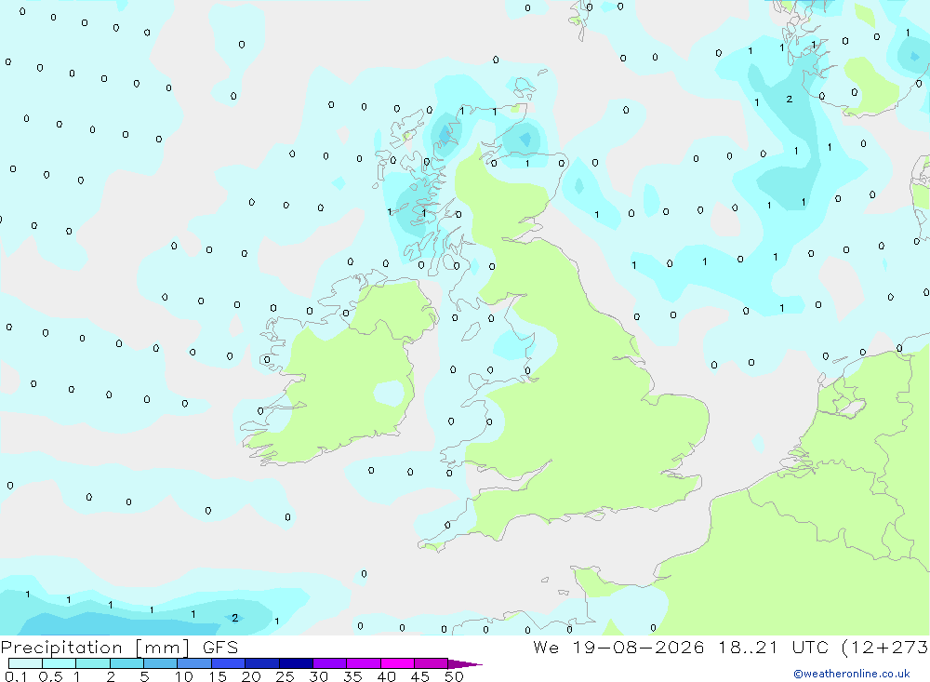930x682 pixels.
Task: Click the value 2 near Norway coast
Action: click(x=789, y=100)
